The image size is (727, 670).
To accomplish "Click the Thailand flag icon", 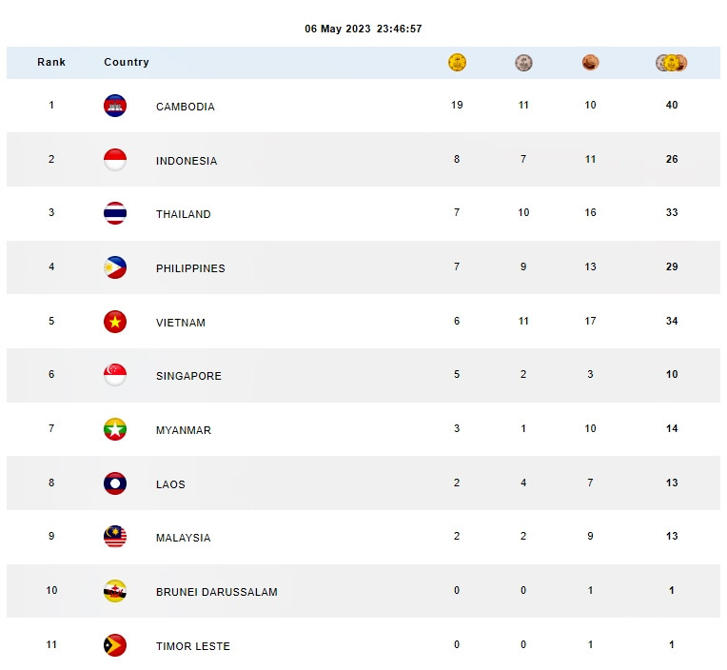I will (115, 213).
